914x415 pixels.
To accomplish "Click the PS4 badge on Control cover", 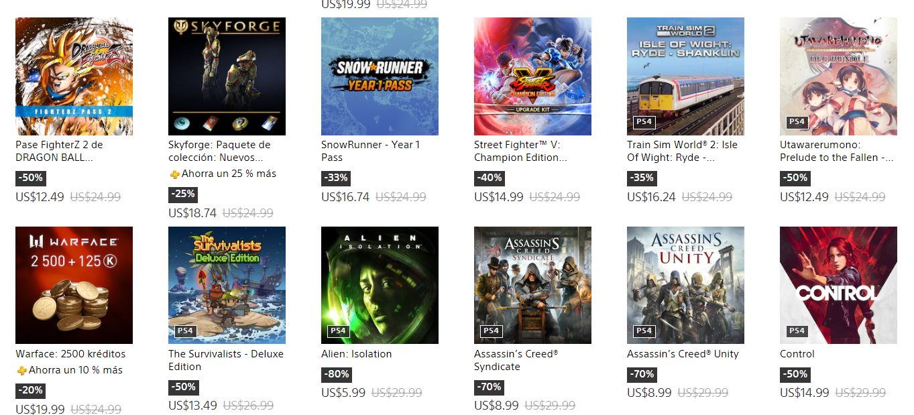I will coord(797,331).
